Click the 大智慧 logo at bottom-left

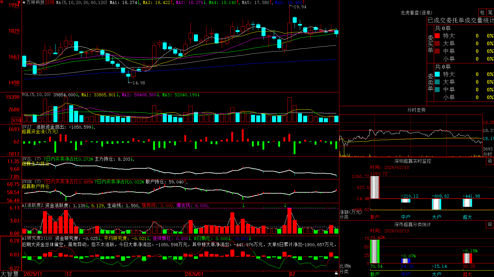pos(10,274)
